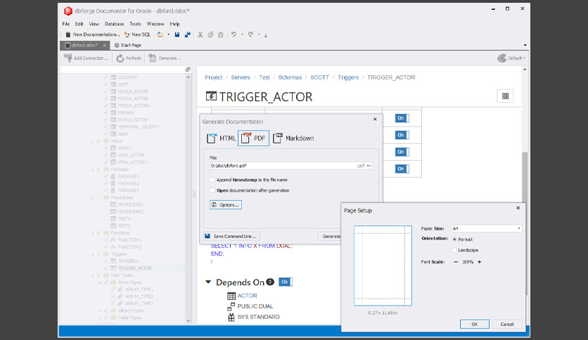Follow the Schemas breadcrumb link
This screenshot has width=588, height=340.
click(290, 77)
